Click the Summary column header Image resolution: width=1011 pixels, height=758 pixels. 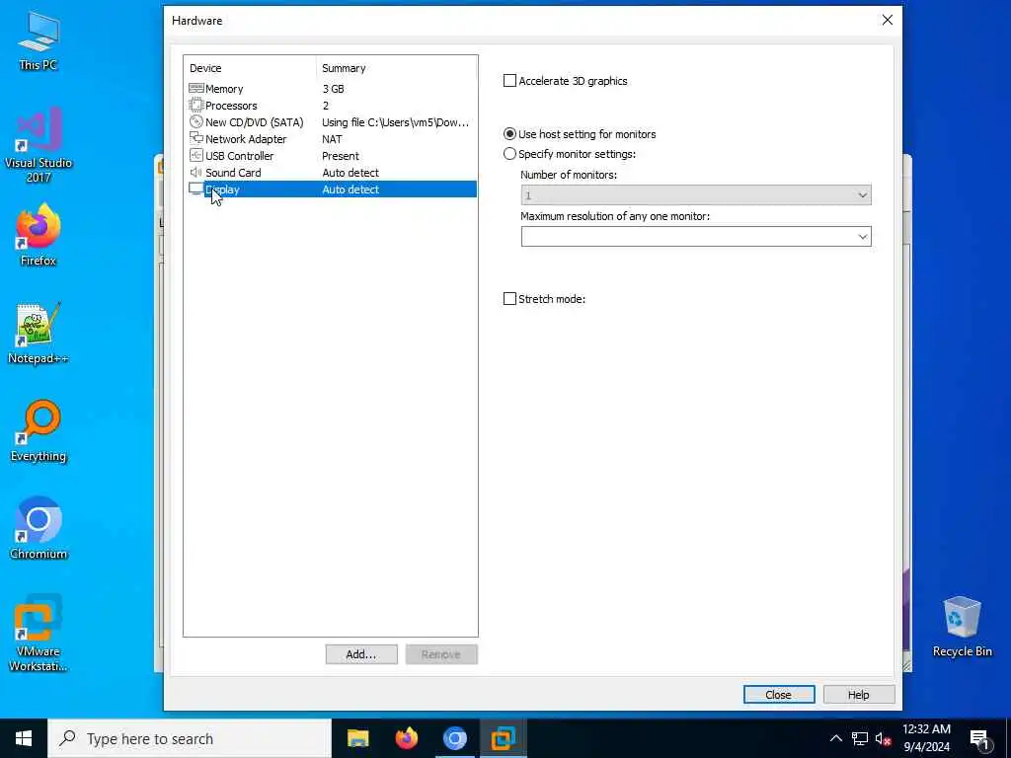(x=396, y=68)
